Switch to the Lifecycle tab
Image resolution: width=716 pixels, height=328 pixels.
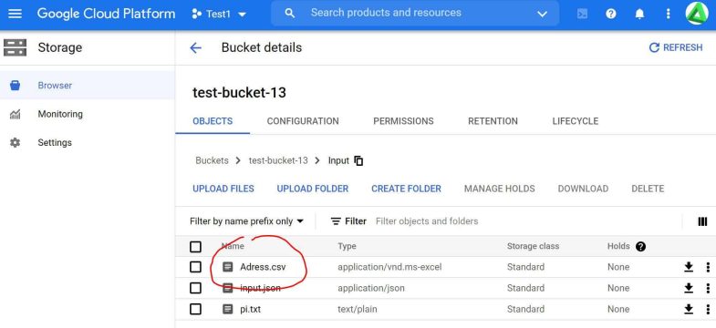575,121
